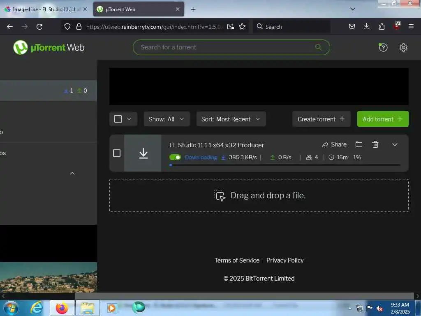Open Windows Explorer folder from taskbar

tap(88, 308)
